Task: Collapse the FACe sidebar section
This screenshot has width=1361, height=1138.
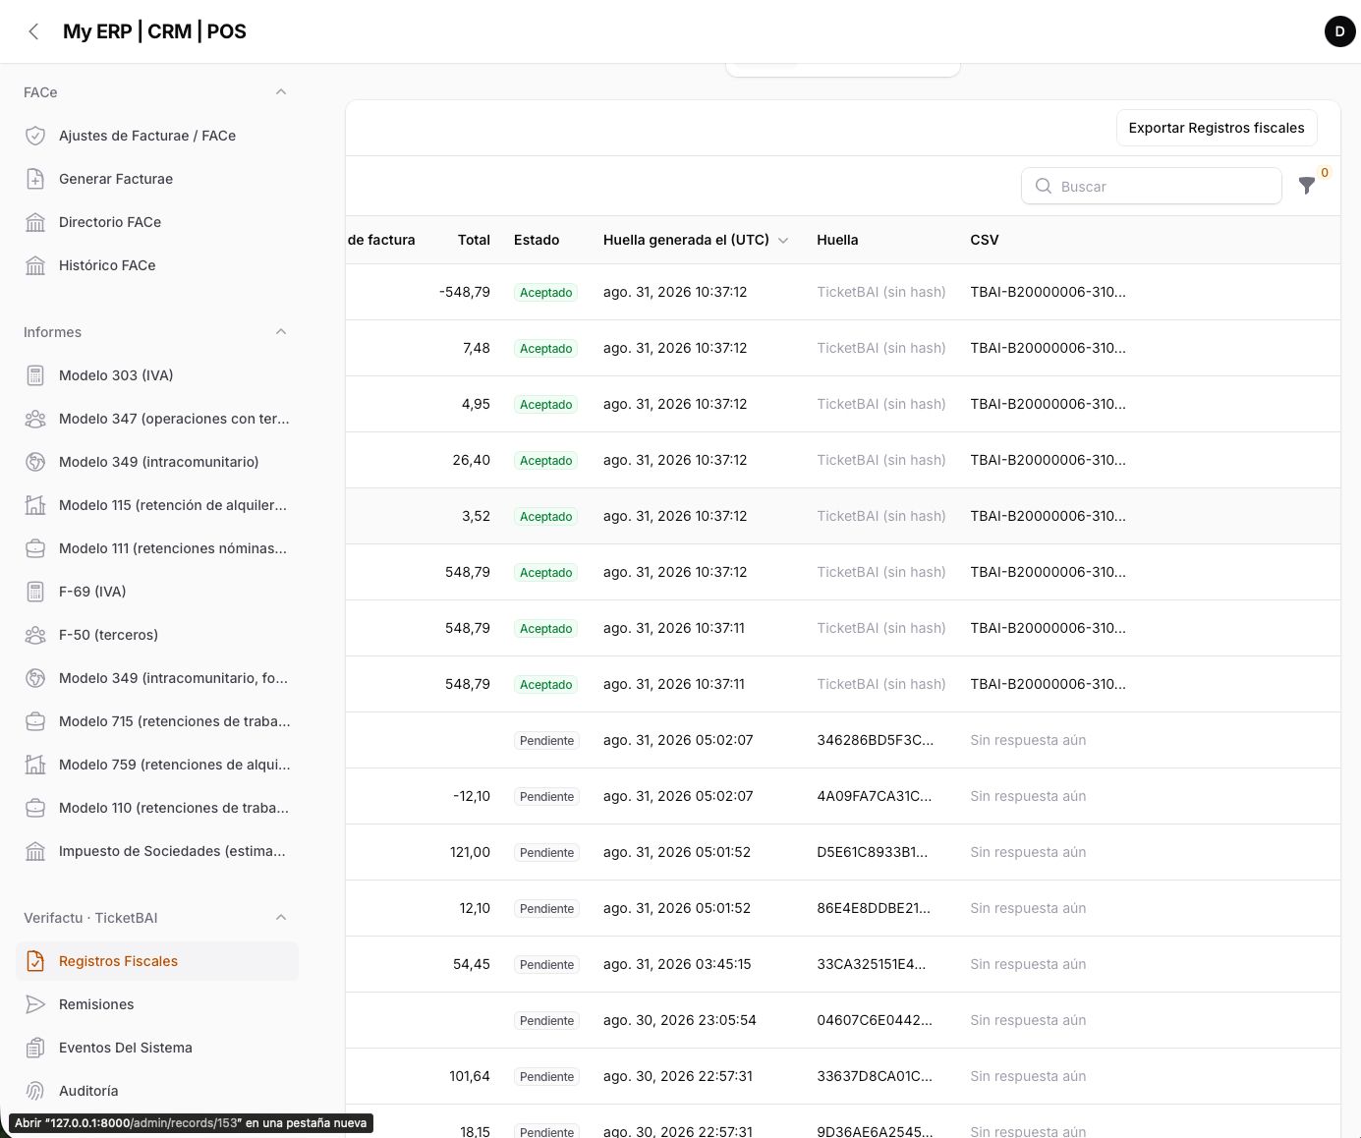Action: 281,92
